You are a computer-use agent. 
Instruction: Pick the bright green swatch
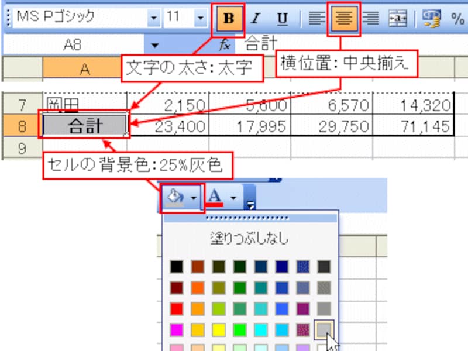[x=240, y=330]
